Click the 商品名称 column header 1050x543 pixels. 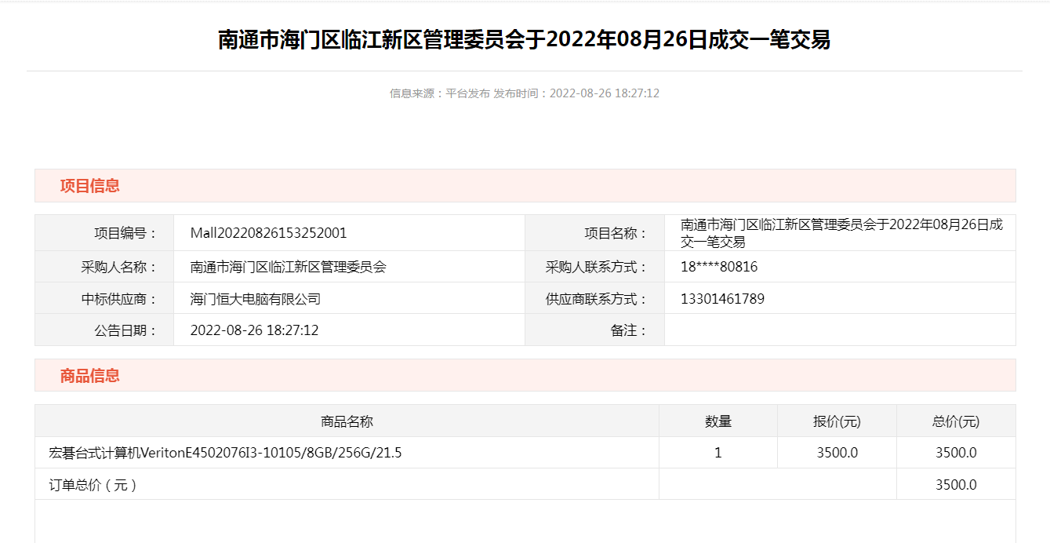coord(347,421)
